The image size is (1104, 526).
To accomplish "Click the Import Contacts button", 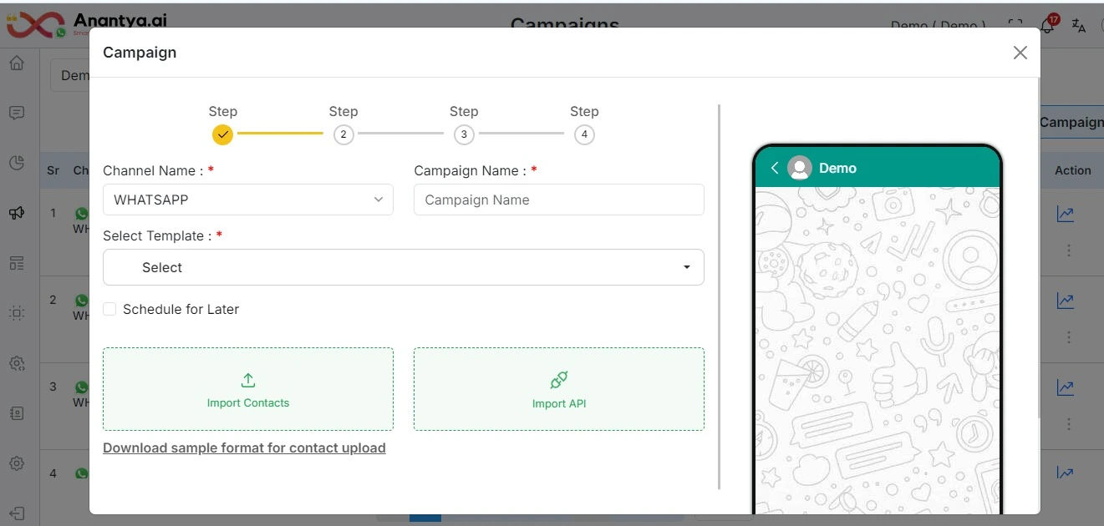I will click(x=248, y=389).
